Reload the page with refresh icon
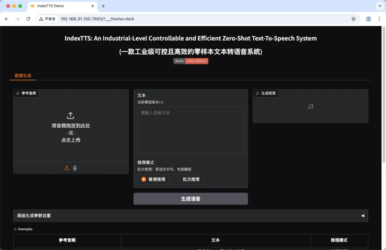386x250 pixels. pos(28,19)
